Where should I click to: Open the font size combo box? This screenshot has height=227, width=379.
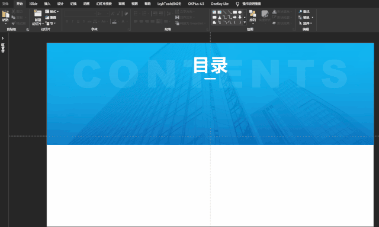[x=103, y=14]
